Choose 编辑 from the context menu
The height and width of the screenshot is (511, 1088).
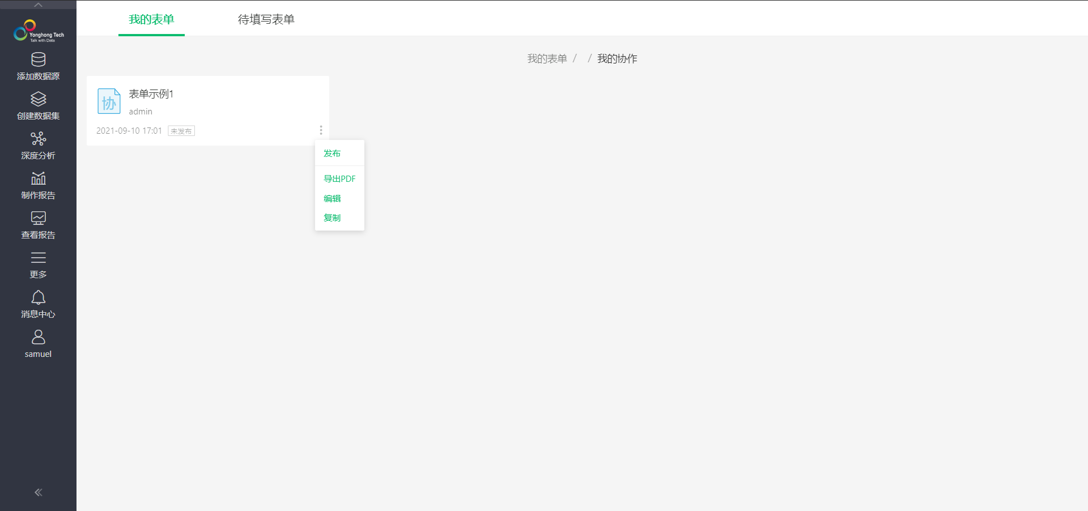332,198
